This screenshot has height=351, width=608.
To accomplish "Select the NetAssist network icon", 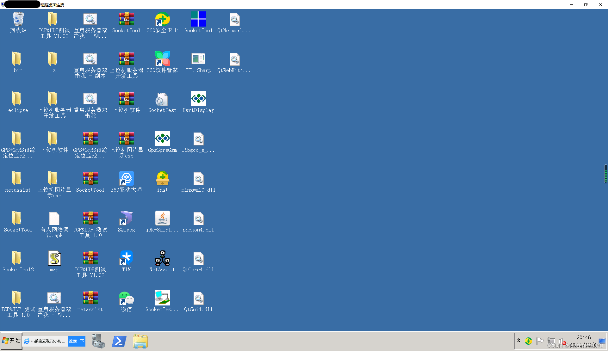I will click(162, 258).
